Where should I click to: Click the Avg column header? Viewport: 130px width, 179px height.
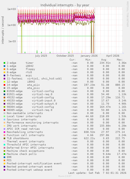click(x=104, y=60)
